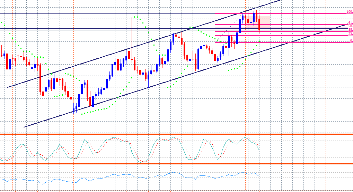Select the last green parabolic SAR dot

259,41
